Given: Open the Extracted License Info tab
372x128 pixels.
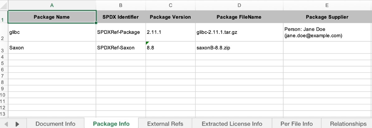Looking at the screenshot, I should [232, 124].
